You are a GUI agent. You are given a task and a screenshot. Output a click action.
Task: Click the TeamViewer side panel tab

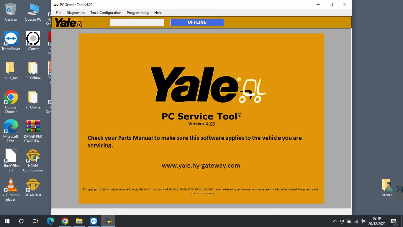tap(399, 189)
